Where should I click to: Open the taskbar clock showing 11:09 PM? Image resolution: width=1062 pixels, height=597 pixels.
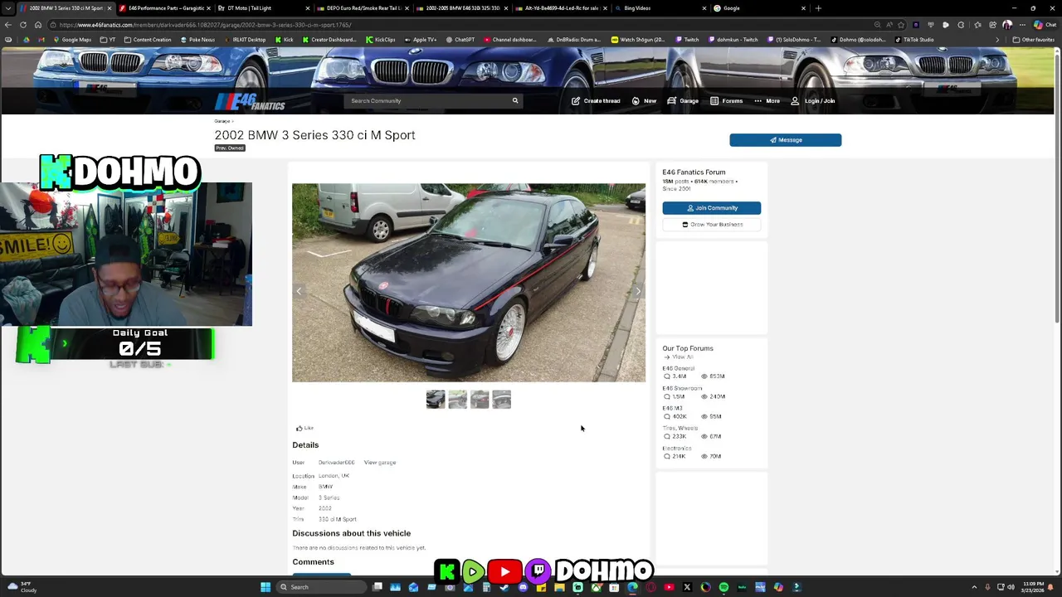tap(1034, 587)
